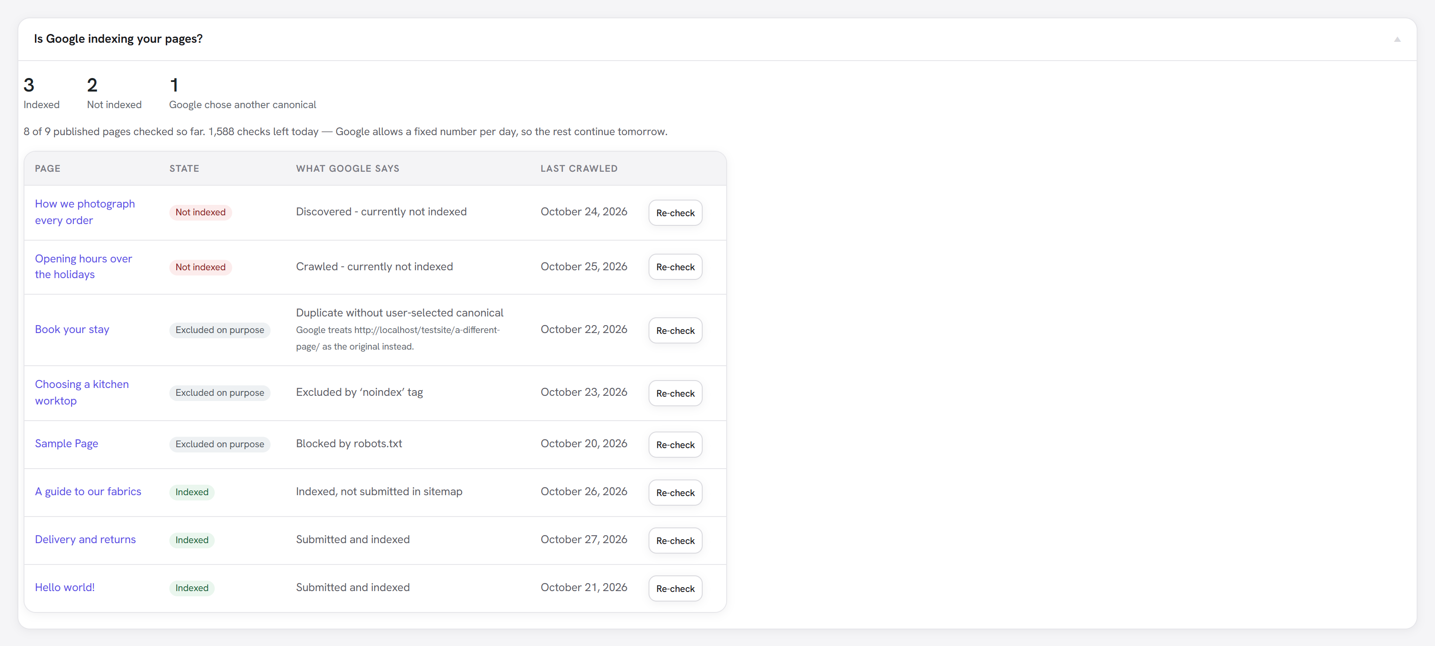Click 'Not indexed' badge in photograph row
Viewport: 1435px width, 646px height.
pyautogui.click(x=201, y=212)
